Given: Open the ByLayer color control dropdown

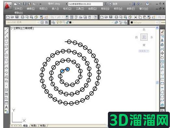Looking at the screenshot, I should click(157, 22).
